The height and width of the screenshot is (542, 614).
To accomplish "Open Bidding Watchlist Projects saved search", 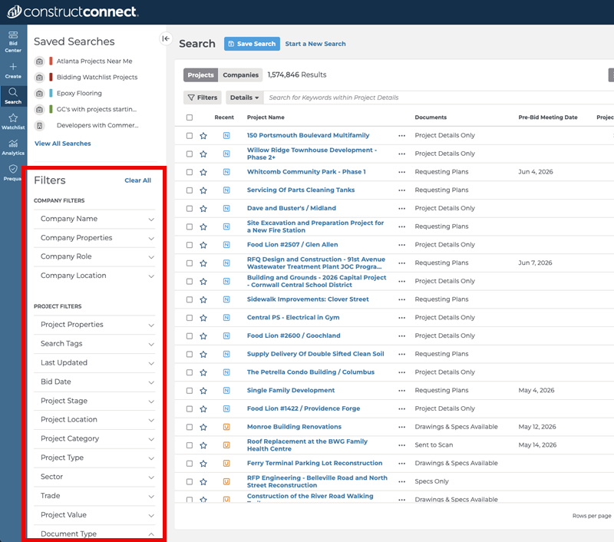I will [x=97, y=77].
